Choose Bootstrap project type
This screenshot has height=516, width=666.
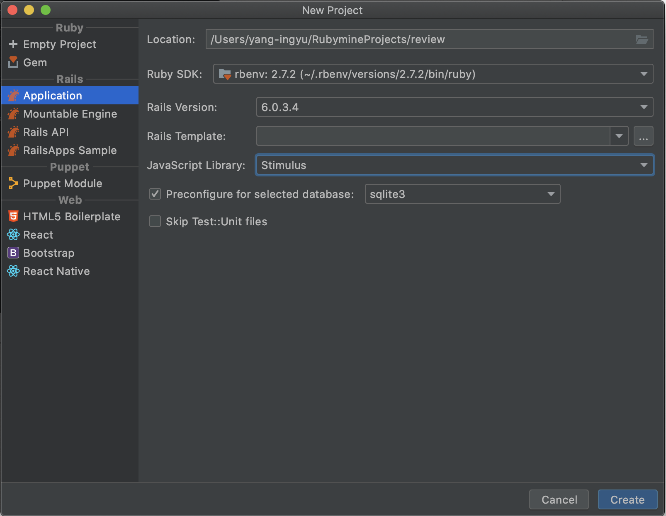coord(70,253)
